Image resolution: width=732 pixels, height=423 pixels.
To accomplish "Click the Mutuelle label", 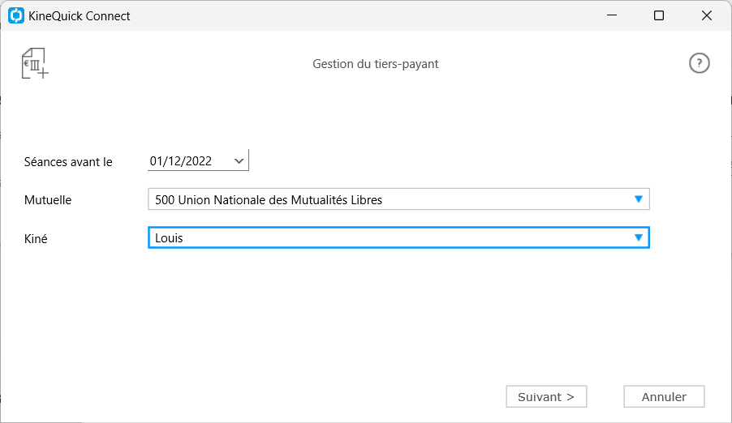I will pos(48,200).
